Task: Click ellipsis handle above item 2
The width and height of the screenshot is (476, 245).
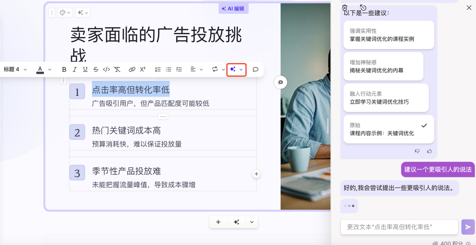Action: (163, 116)
